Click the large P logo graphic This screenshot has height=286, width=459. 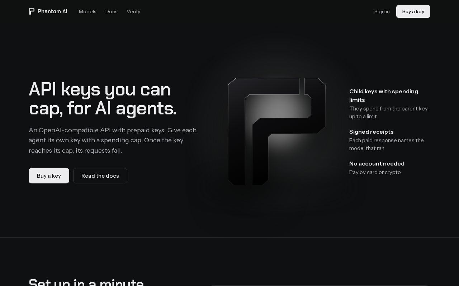click(276, 131)
